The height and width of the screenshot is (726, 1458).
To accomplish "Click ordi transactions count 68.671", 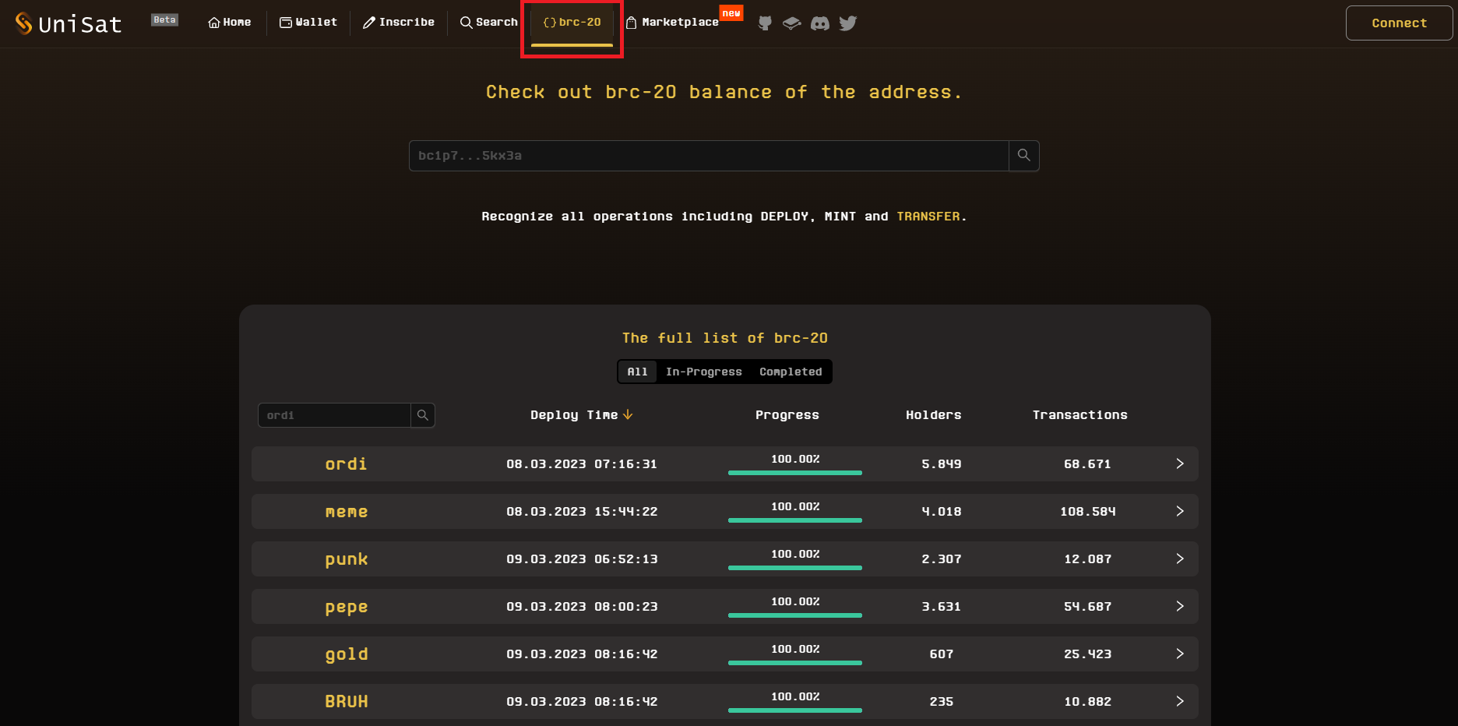I will click(1088, 464).
